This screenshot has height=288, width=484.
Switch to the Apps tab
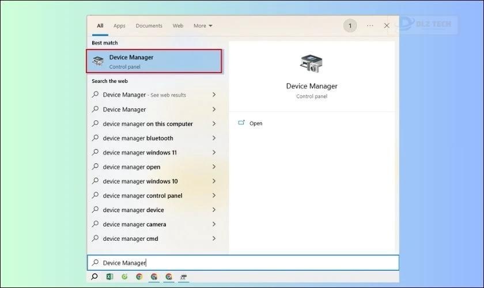pyautogui.click(x=119, y=25)
